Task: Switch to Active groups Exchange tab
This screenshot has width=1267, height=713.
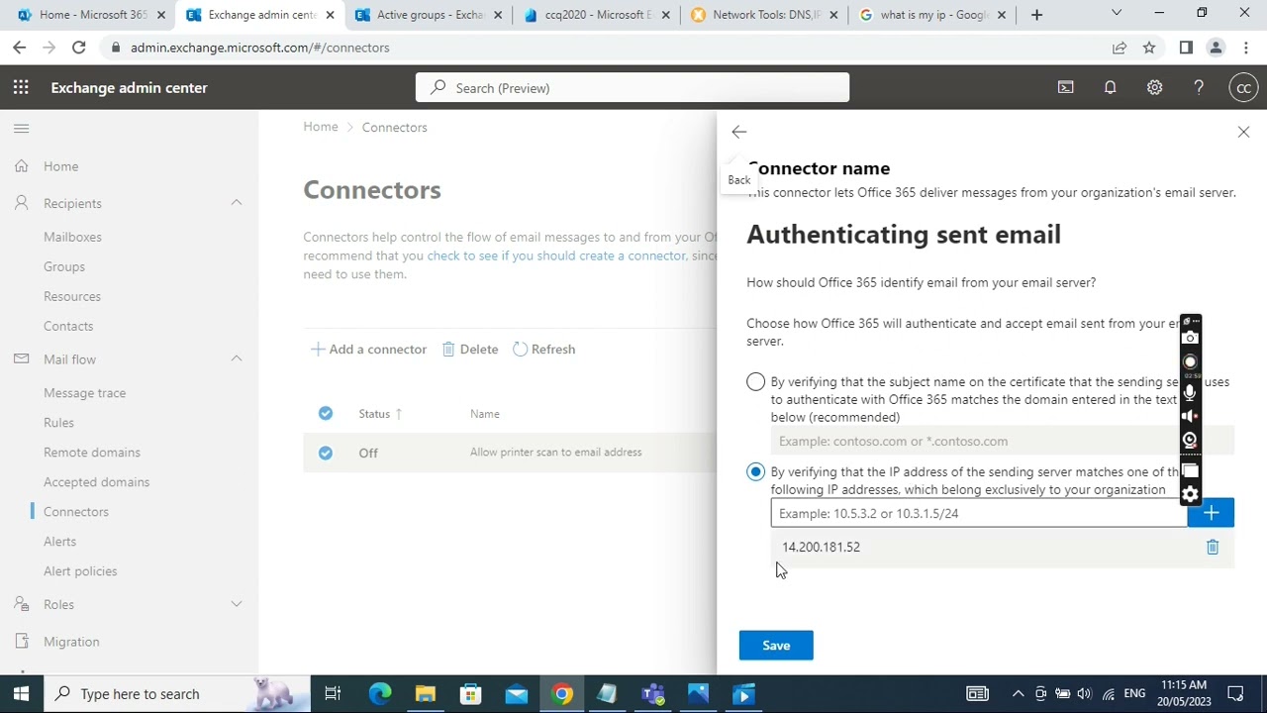Action: pyautogui.click(x=428, y=15)
